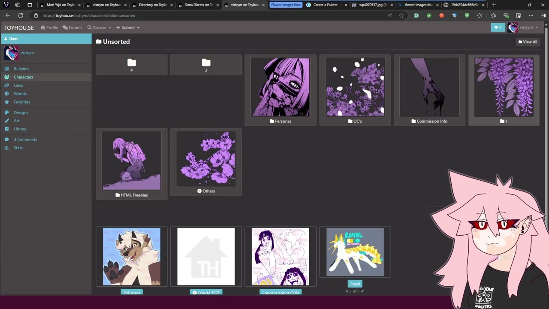
Task: Expand the Submit dropdown menu
Action: click(x=128, y=27)
